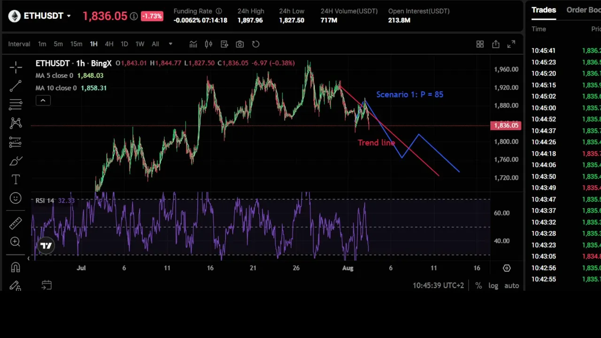Click the 24h High value 1,897.96
601x338 pixels.
coord(250,21)
